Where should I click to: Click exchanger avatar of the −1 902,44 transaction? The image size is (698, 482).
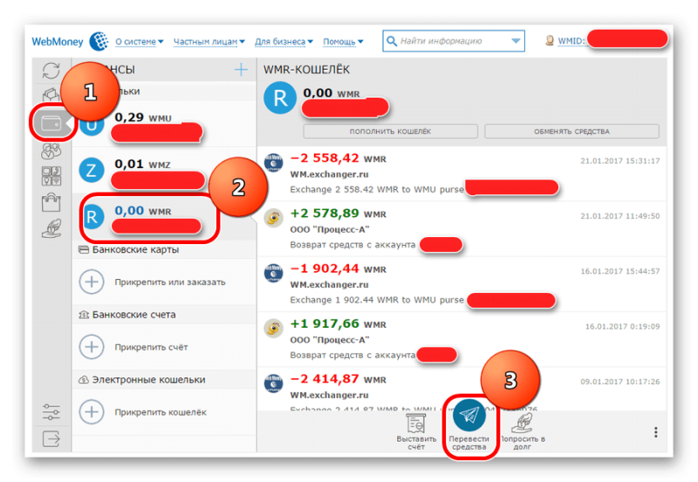[x=273, y=273]
